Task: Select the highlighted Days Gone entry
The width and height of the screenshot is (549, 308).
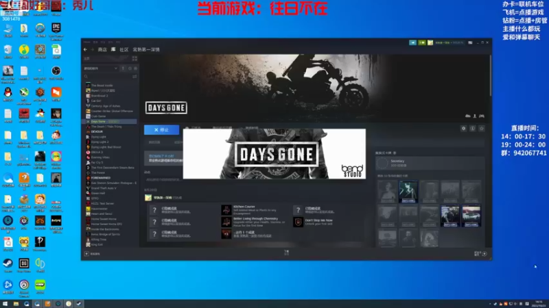Action: point(110,122)
